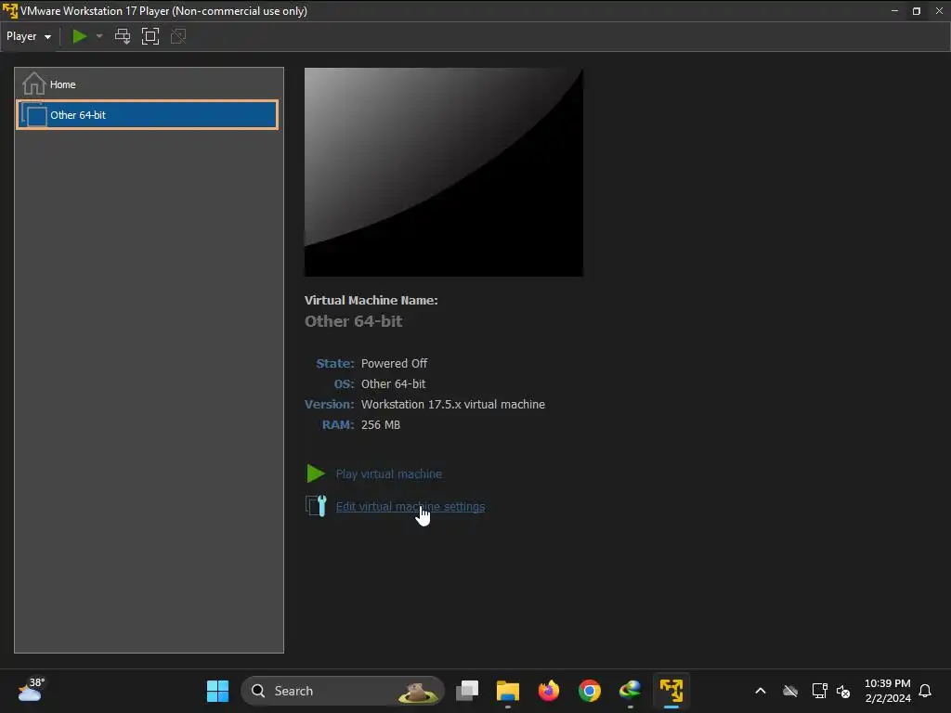
Task: Show hidden system tray icons
Action: 761,691
